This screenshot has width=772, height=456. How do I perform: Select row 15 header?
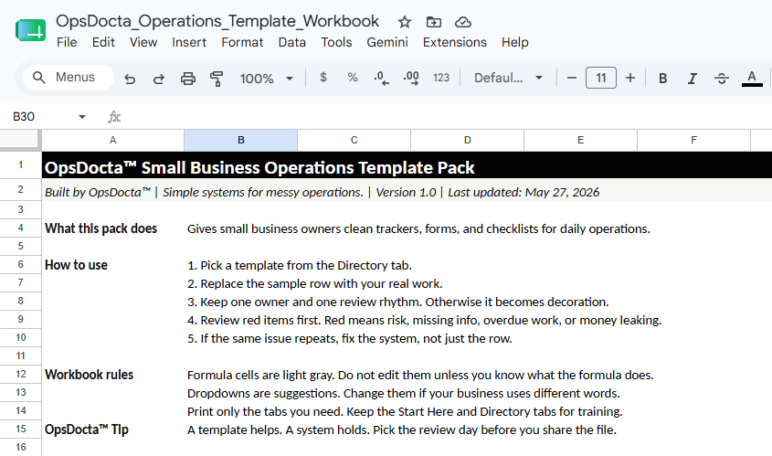pyautogui.click(x=21, y=429)
